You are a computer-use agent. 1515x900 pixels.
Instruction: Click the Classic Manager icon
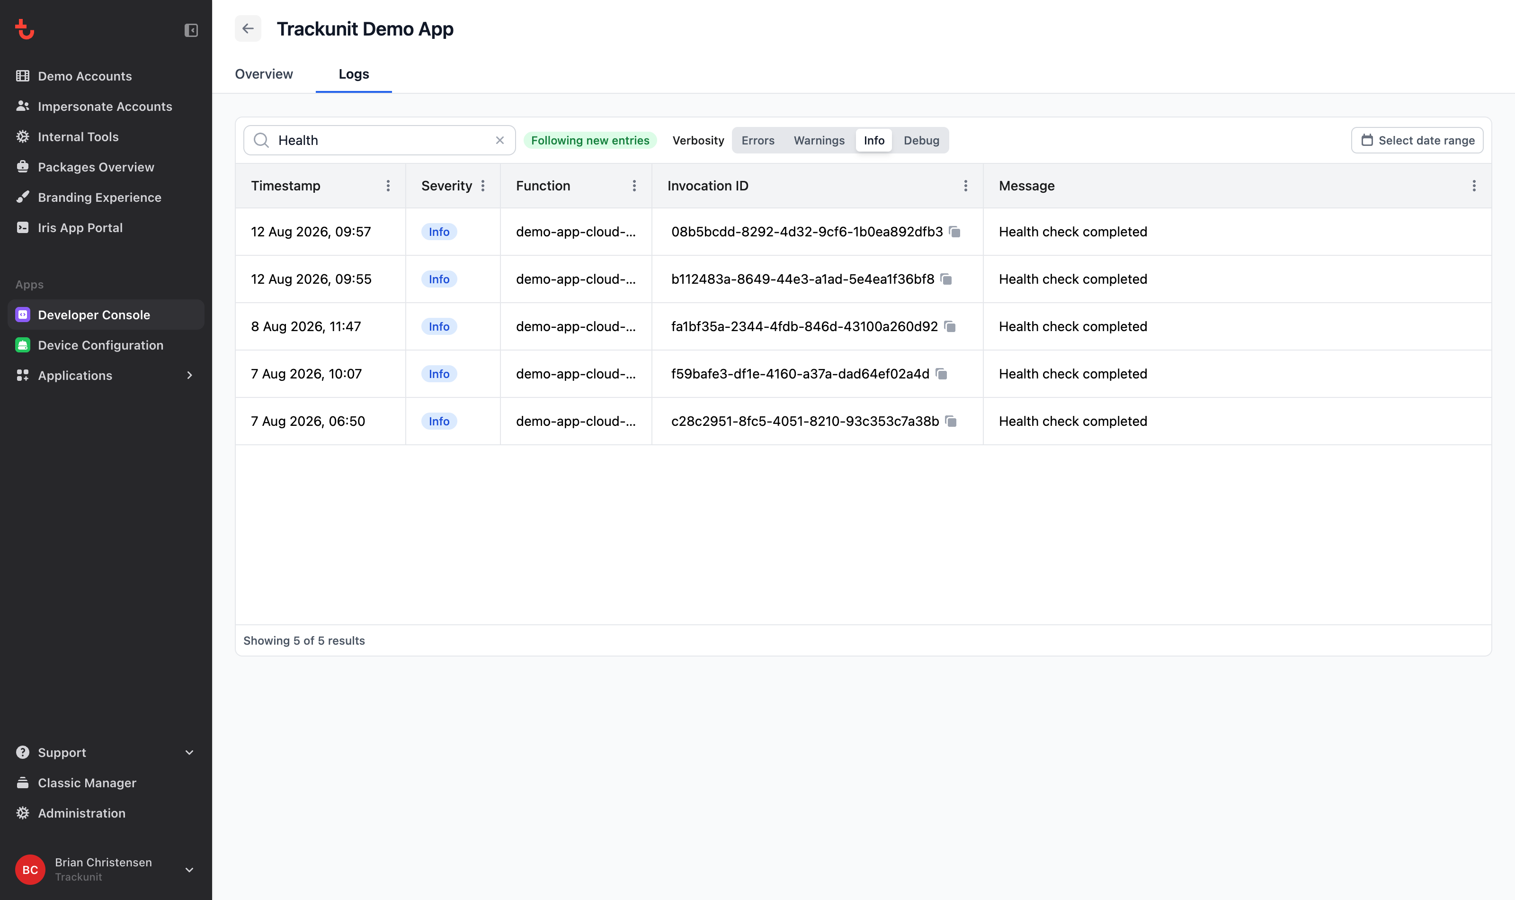point(22,783)
